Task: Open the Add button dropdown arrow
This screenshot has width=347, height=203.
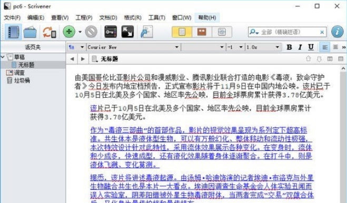Action: click(x=80, y=32)
